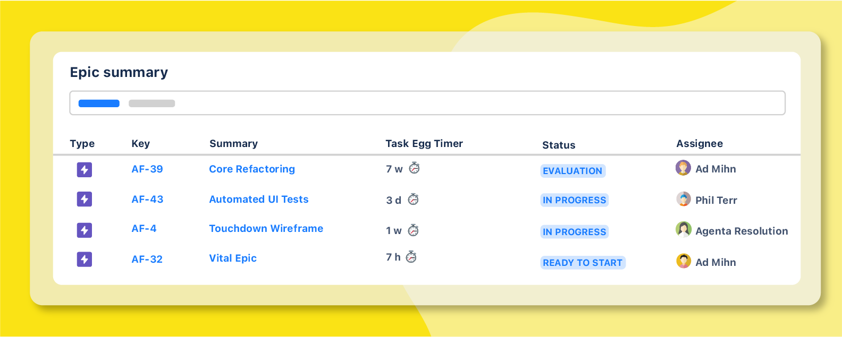Screen dimensions: 842x337
Task: Open the Touchdown Wireframe epic
Action: (x=266, y=229)
